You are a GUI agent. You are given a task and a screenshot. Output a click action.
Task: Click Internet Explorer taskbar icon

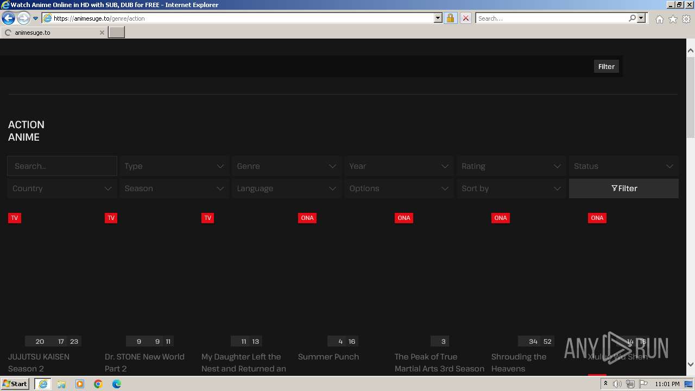pos(42,384)
